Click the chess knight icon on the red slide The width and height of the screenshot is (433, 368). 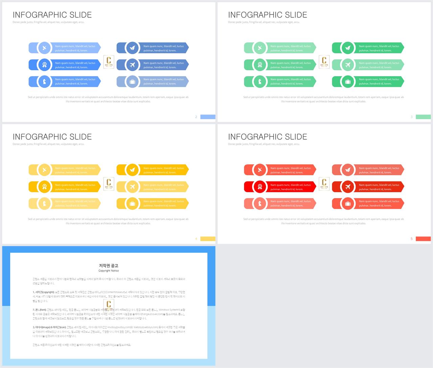(260, 203)
